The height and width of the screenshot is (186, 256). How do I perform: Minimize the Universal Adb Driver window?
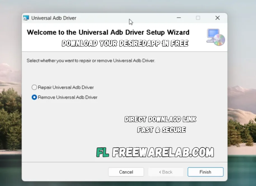click(x=179, y=18)
